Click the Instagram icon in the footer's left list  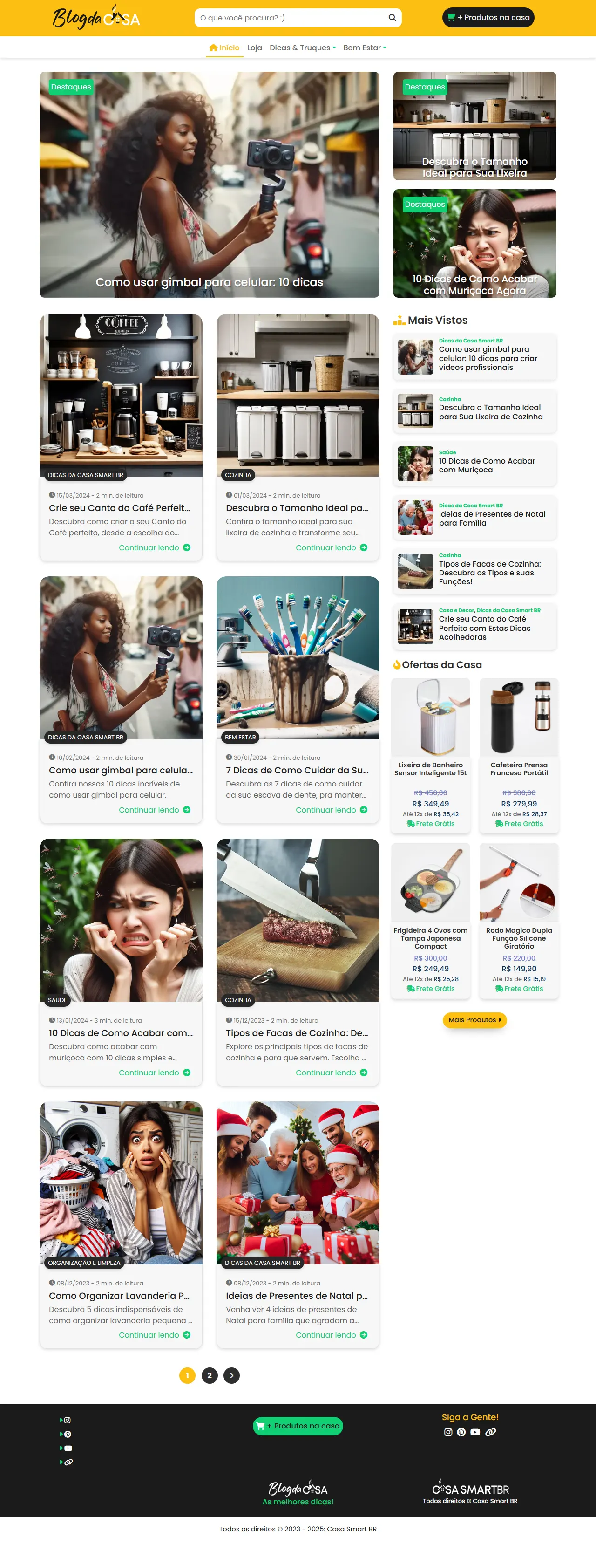(67, 1420)
